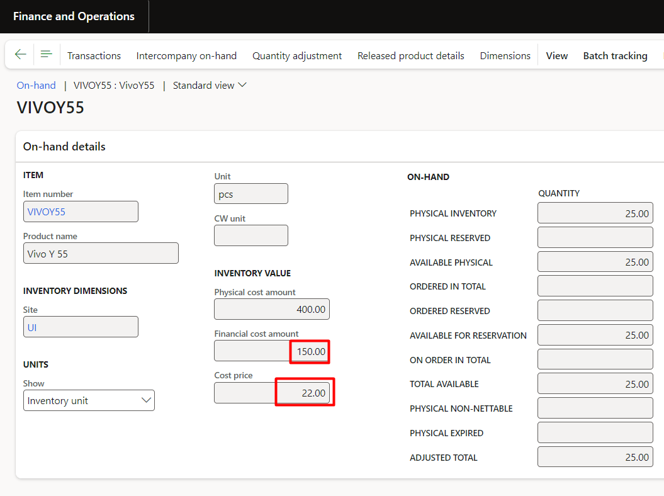Image resolution: width=664 pixels, height=496 pixels.
Task: Click the On-hand breadcrumb link
Action: (36, 86)
